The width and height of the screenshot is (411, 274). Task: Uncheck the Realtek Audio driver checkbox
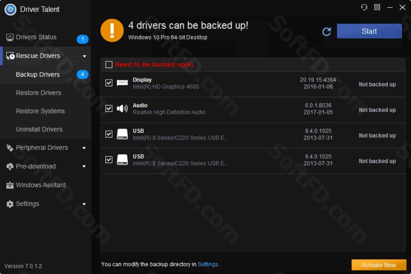tap(109, 108)
